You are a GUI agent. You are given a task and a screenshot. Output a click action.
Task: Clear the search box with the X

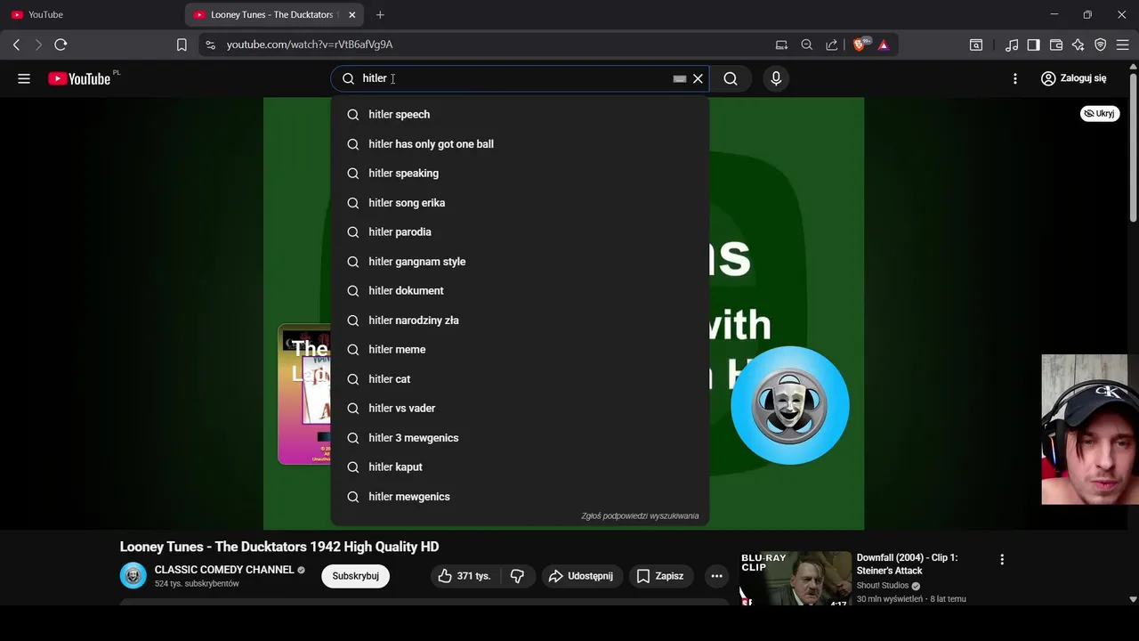[698, 78]
